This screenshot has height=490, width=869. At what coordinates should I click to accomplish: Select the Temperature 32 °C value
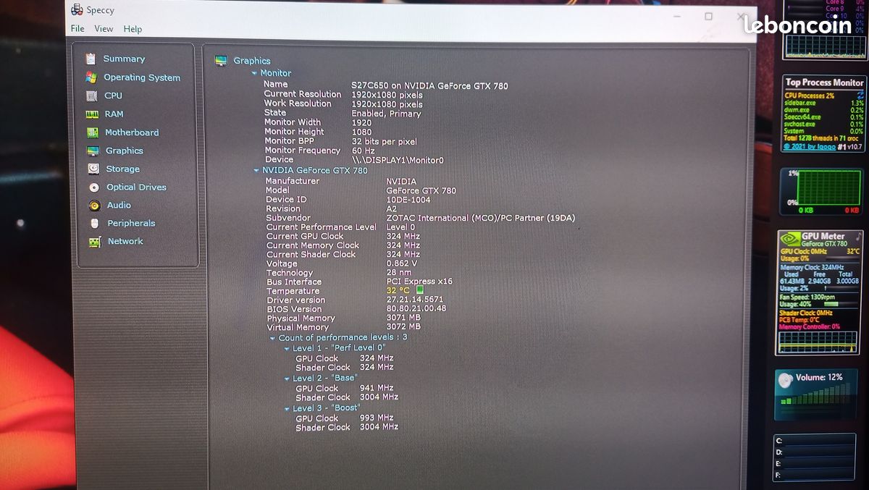[398, 290]
